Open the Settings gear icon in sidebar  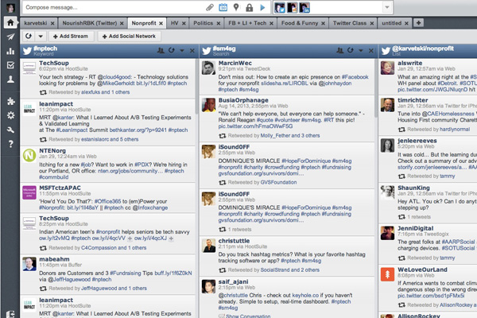11,115
